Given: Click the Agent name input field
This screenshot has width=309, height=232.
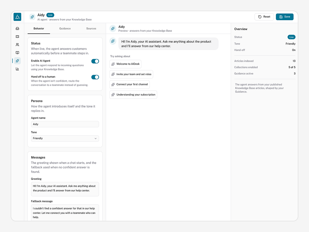Looking at the screenshot, I should coord(65,124).
